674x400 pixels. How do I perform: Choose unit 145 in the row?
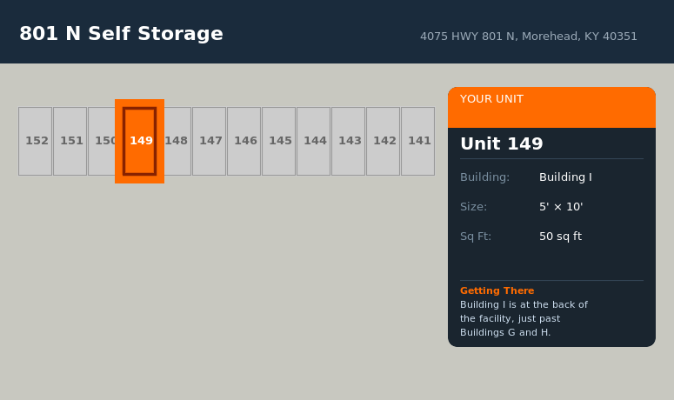pos(279,141)
